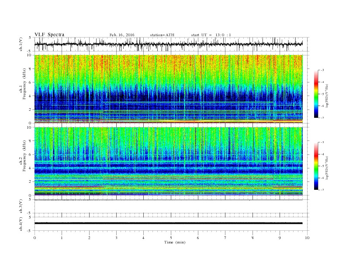Click the 'VLF Spectra' title text
Image resolution: width=346 pixels, height=267 pixels.
click(49, 34)
